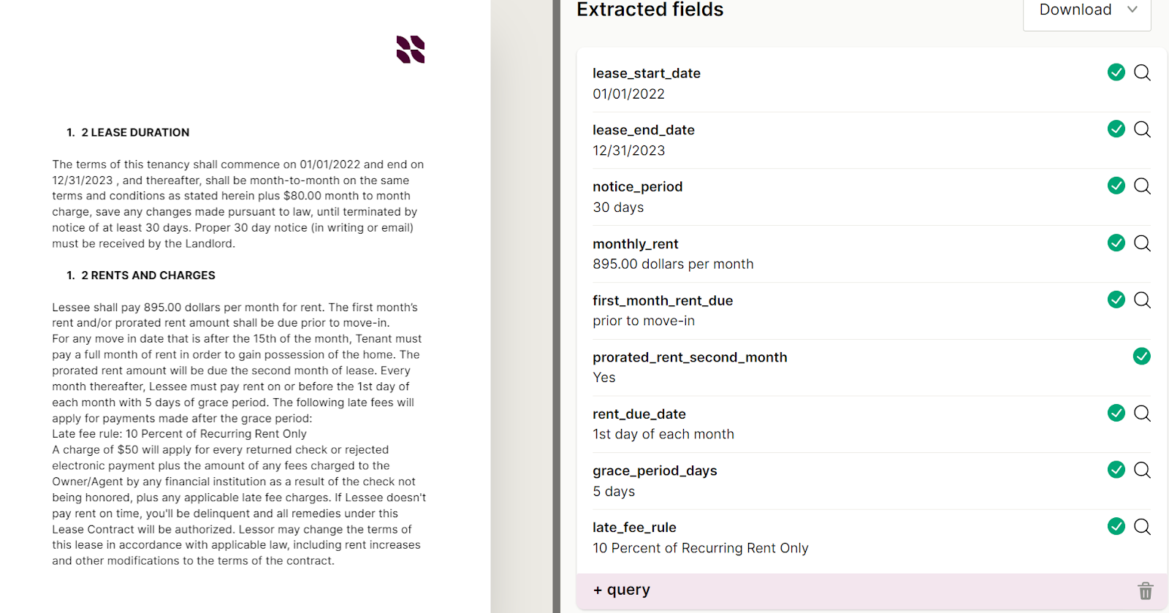Select the '1st day of each month' value
This screenshot has width=1169, height=613.
pyautogui.click(x=663, y=434)
